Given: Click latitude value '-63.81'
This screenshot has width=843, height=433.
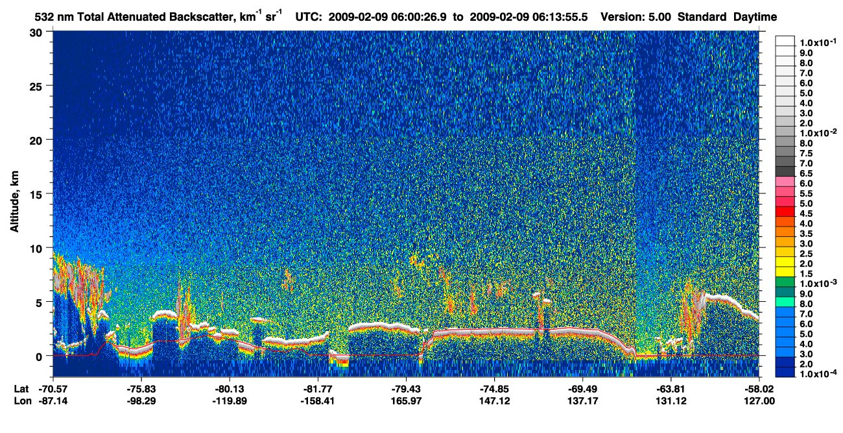Looking at the screenshot, I should coord(671,388).
